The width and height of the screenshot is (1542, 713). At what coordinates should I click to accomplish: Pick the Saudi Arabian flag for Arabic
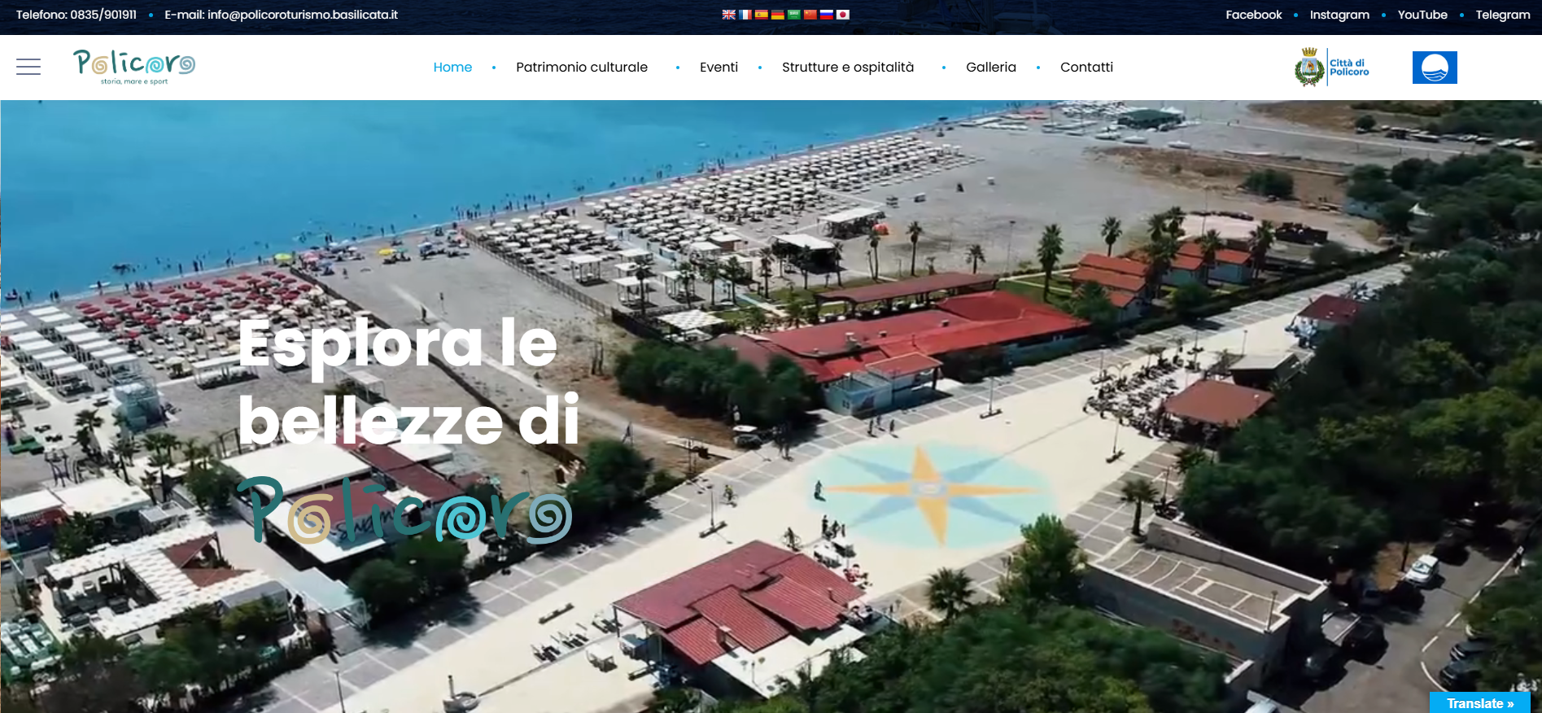(794, 15)
